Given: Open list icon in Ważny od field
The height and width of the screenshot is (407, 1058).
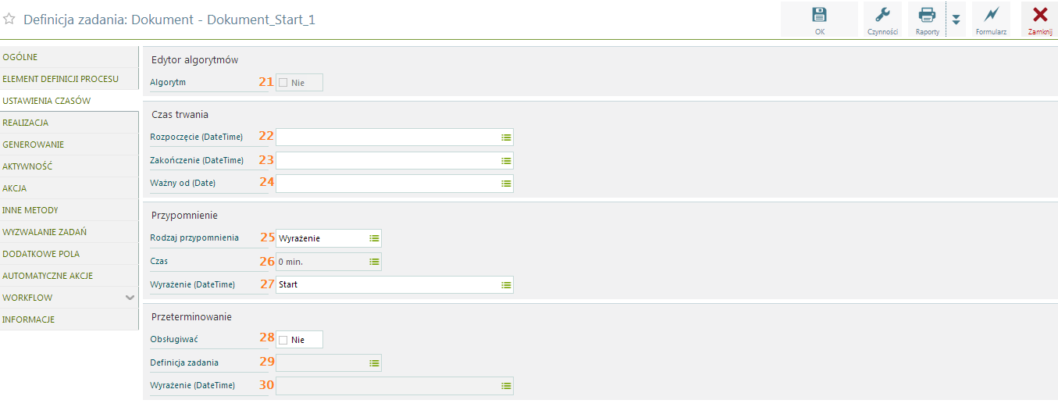Looking at the screenshot, I should (506, 183).
